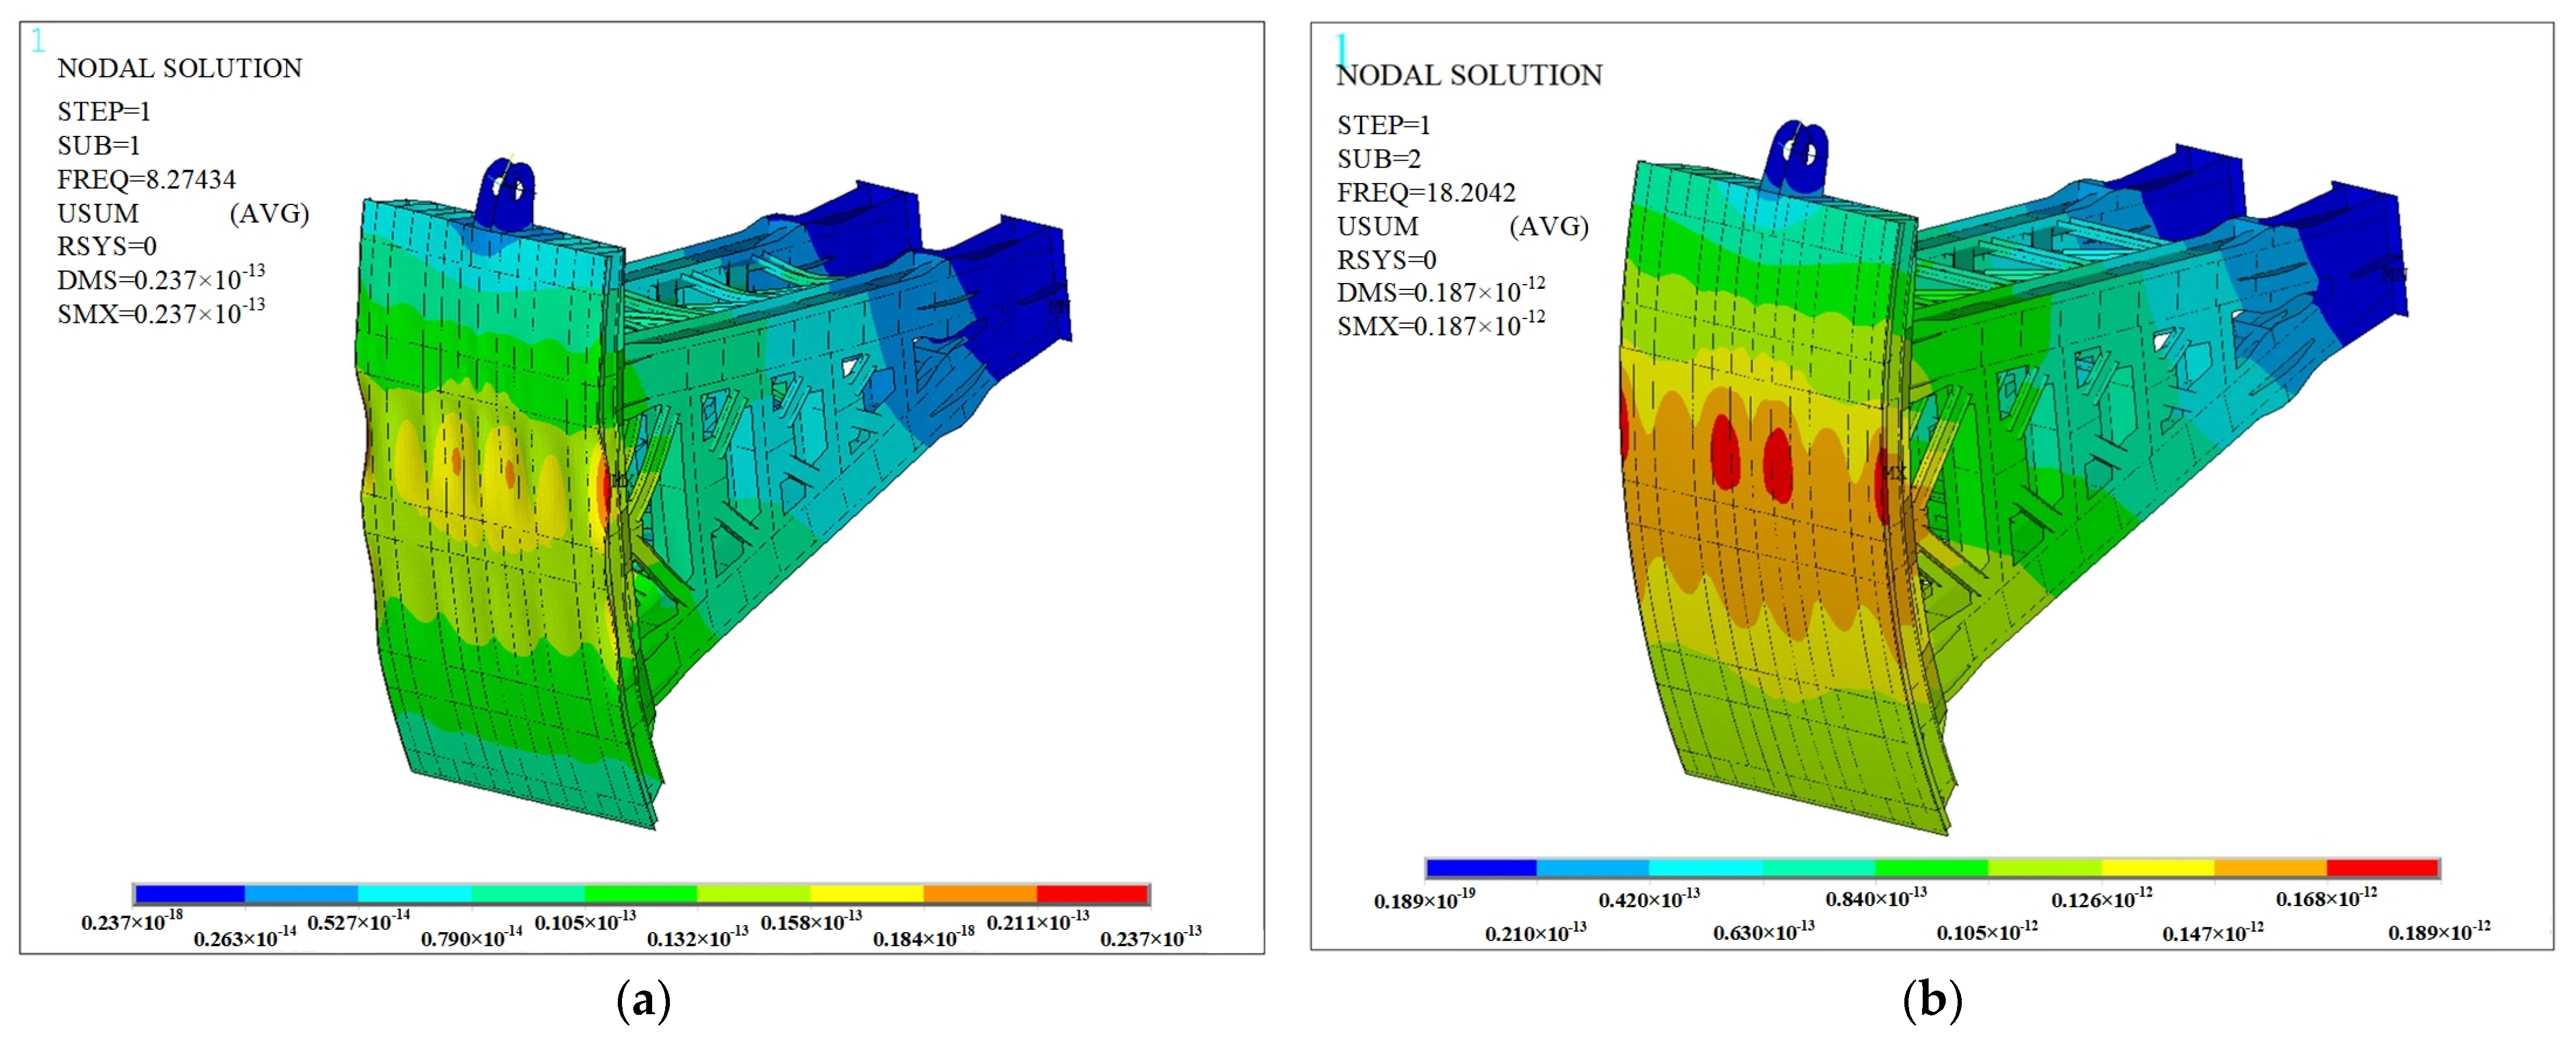This screenshot has height=1039, width=2576.
Task: Select the orange swatch in legend (b)
Action: pyautogui.click(x=2270, y=867)
